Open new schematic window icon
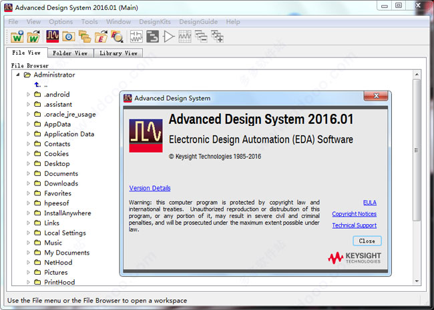Screen dimensions: 434x310 (x=136, y=37)
